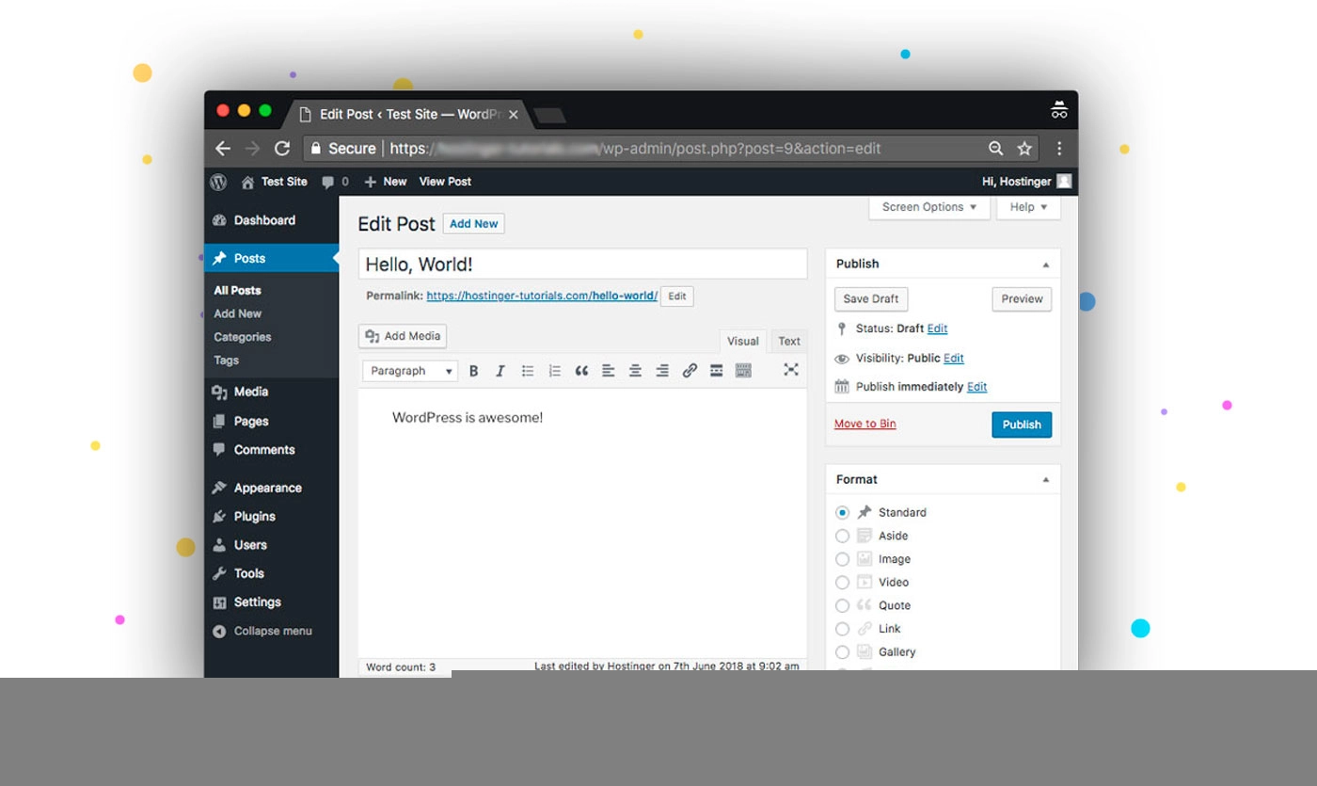
Task: Insert a blockquote using the quote icon
Action: [x=581, y=371]
